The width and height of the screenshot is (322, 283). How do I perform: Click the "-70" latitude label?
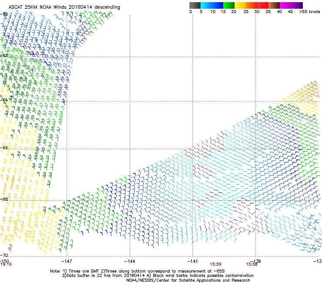click(4, 255)
